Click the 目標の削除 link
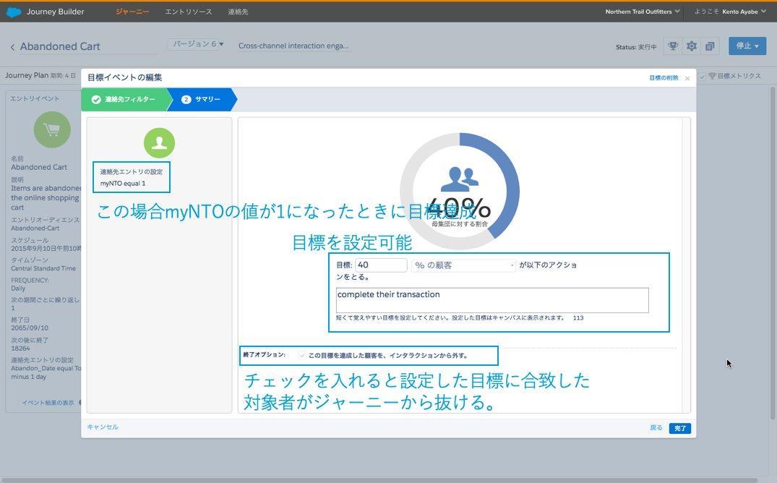The width and height of the screenshot is (777, 483). (x=664, y=78)
